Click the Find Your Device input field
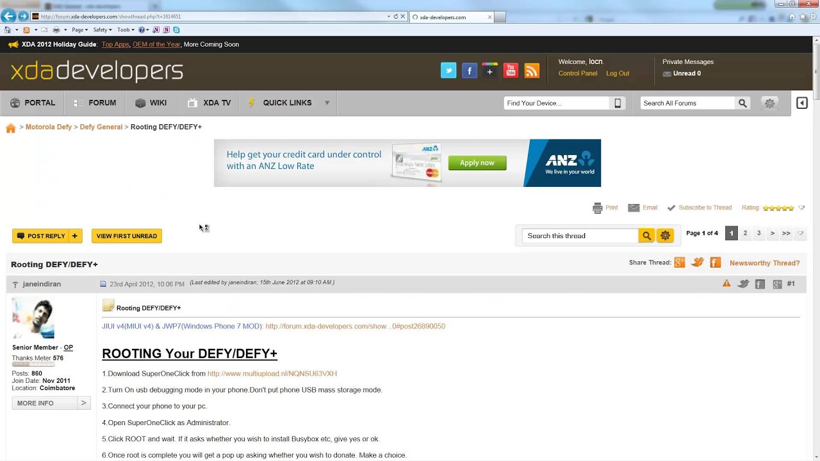Image resolution: width=820 pixels, height=461 pixels. click(x=556, y=103)
